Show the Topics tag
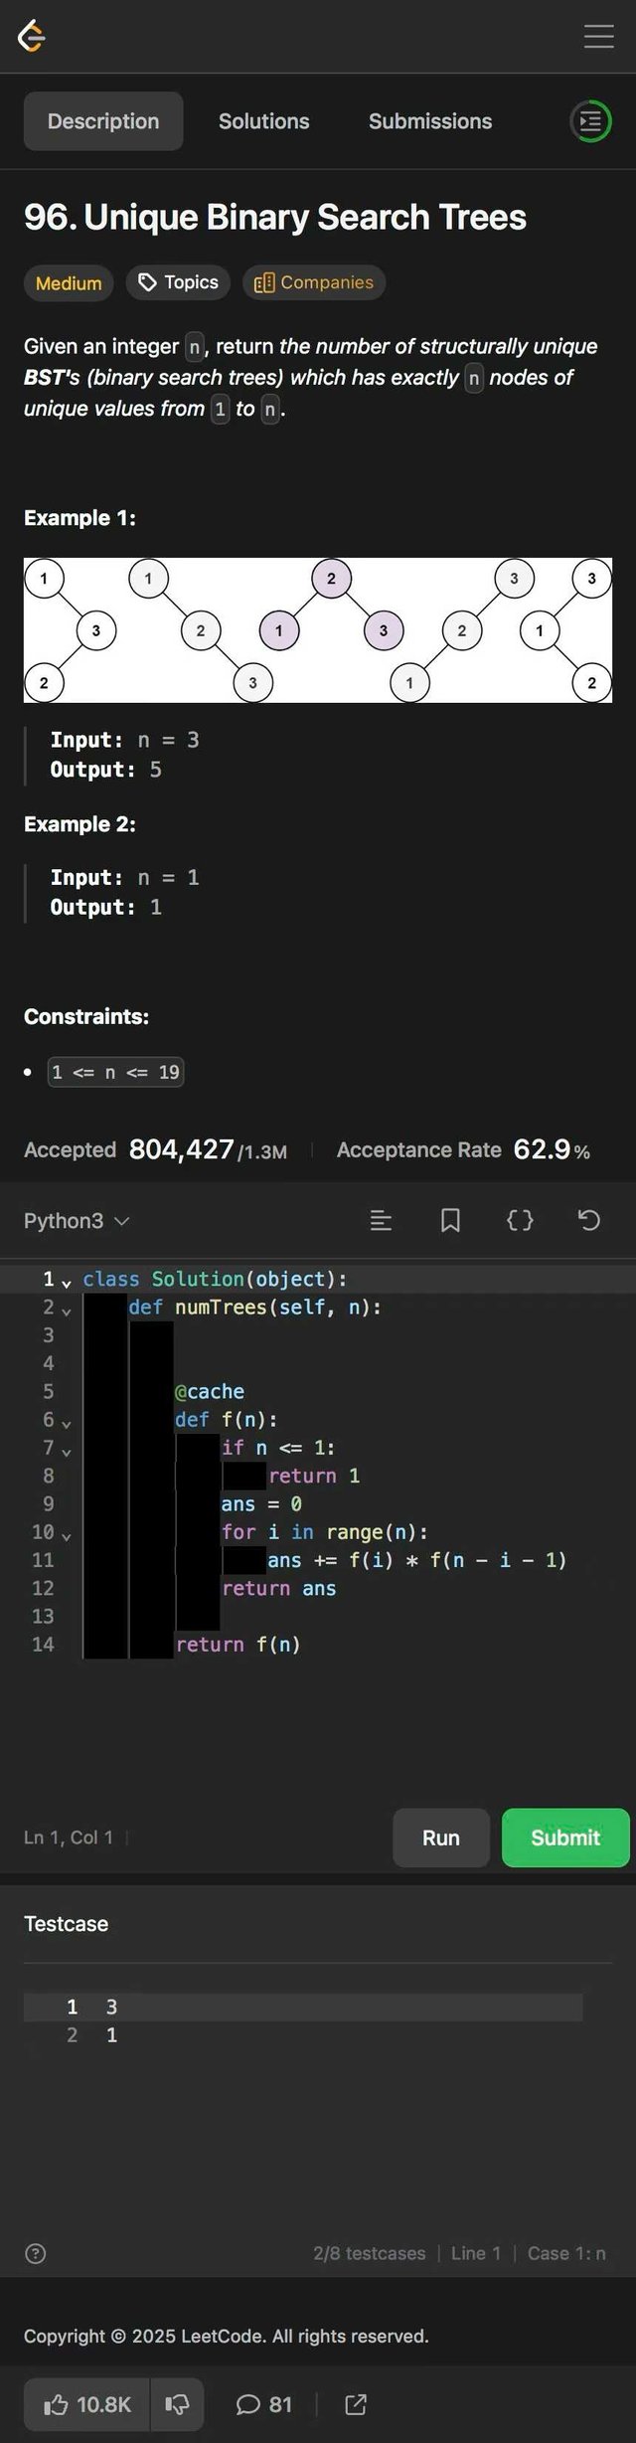 (x=179, y=282)
